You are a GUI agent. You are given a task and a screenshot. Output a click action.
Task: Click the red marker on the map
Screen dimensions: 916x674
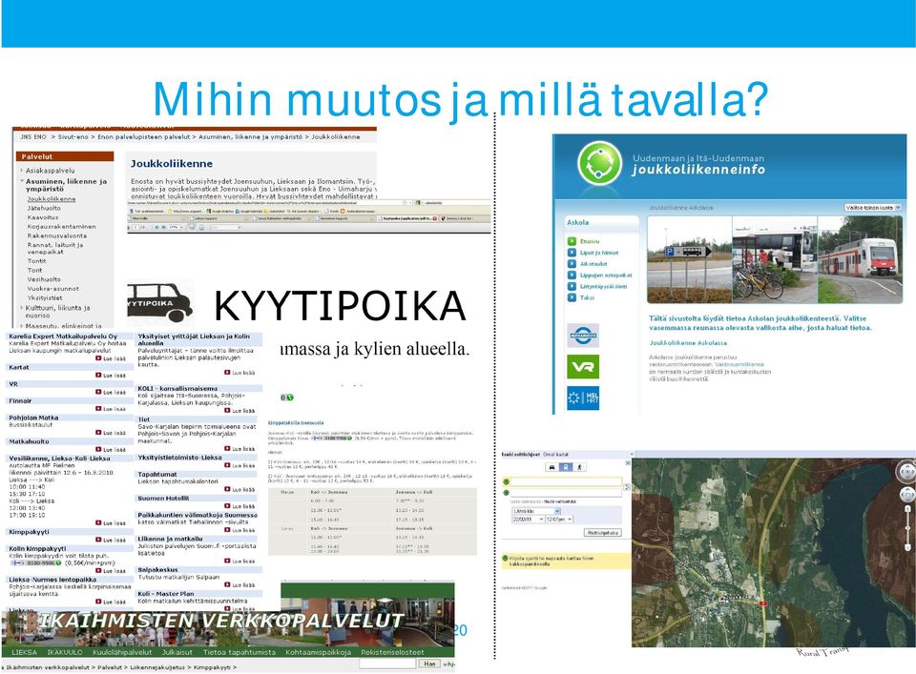click(762, 603)
